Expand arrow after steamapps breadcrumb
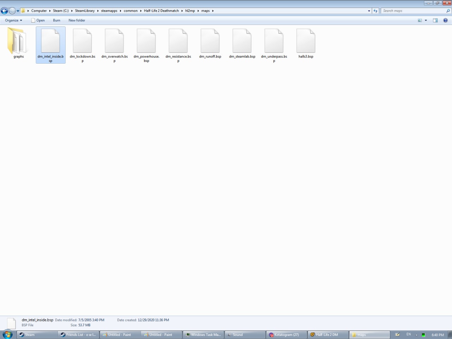Image resolution: width=452 pixels, height=339 pixels. point(120,11)
